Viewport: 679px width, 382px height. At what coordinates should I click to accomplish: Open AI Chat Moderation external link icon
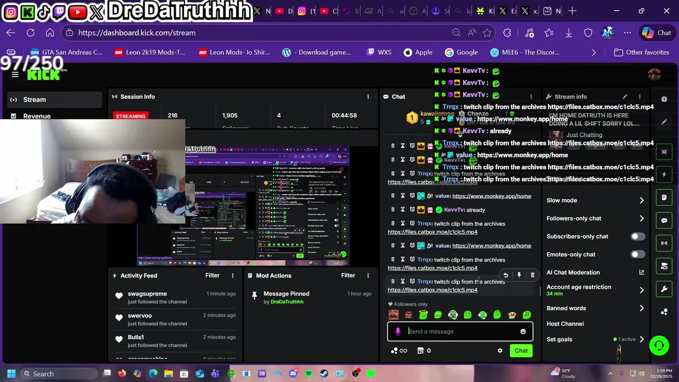coord(641,272)
